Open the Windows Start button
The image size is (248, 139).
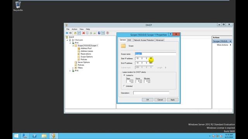(x=16, y=136)
